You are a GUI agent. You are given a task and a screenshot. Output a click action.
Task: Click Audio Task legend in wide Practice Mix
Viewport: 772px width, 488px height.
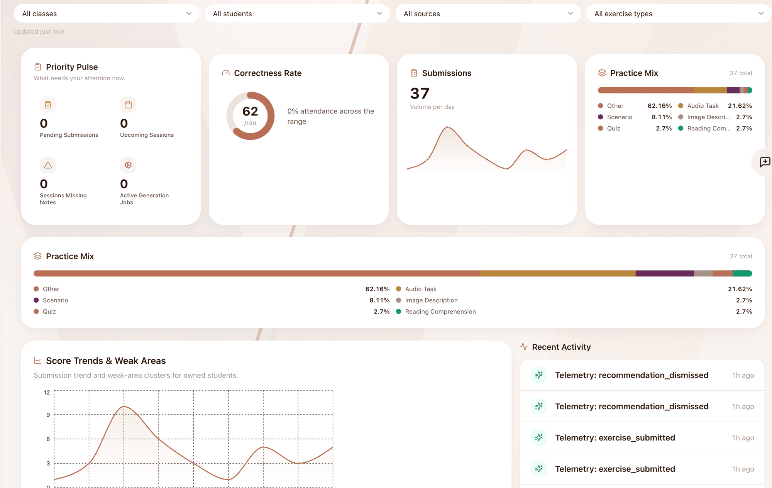pos(420,289)
